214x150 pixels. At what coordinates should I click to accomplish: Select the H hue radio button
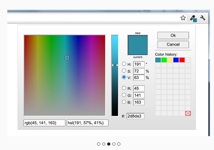click(x=124, y=64)
